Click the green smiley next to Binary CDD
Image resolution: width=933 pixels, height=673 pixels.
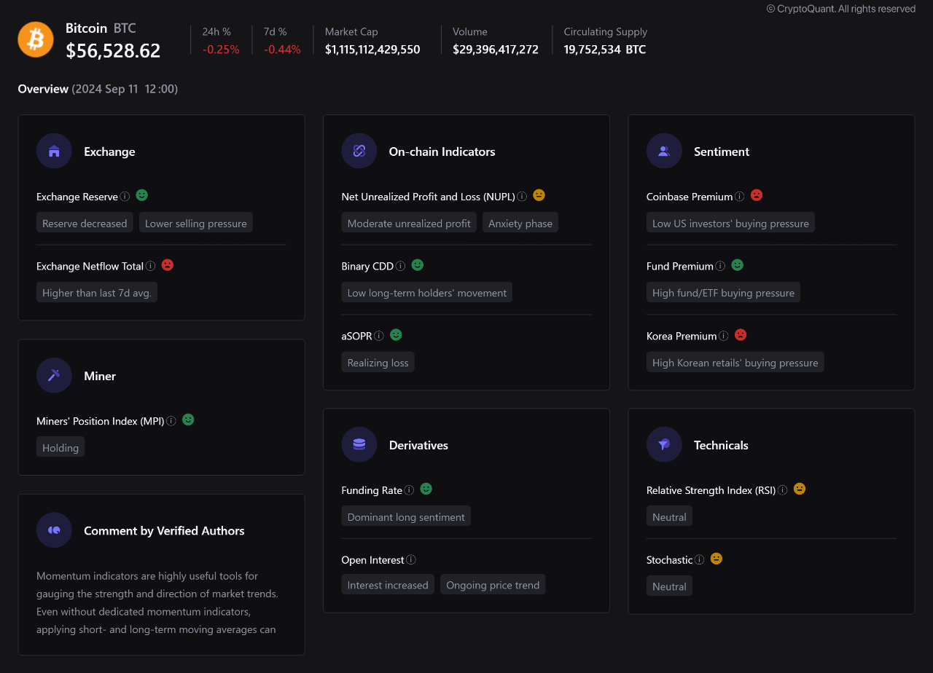coord(418,265)
